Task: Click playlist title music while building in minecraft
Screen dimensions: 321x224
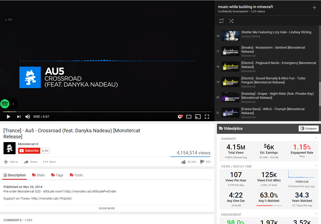Action: coord(246,7)
